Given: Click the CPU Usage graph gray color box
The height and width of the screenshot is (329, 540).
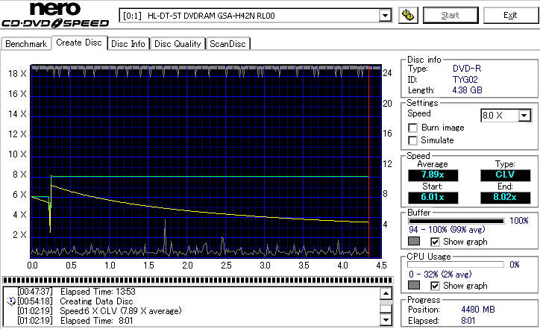Looking at the screenshot, I should (x=414, y=286).
